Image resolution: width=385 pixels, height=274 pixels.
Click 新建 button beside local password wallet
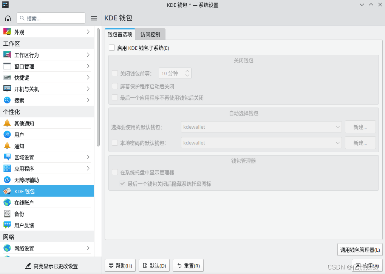click(360, 143)
